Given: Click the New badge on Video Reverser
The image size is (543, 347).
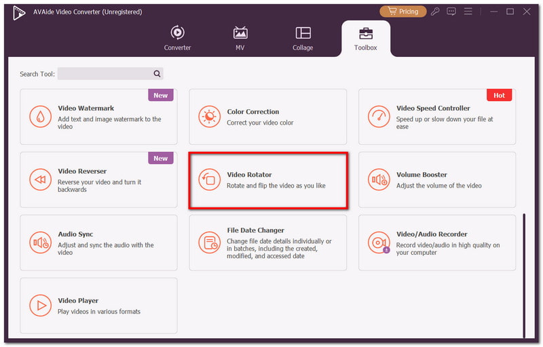Looking at the screenshot, I should (x=161, y=159).
